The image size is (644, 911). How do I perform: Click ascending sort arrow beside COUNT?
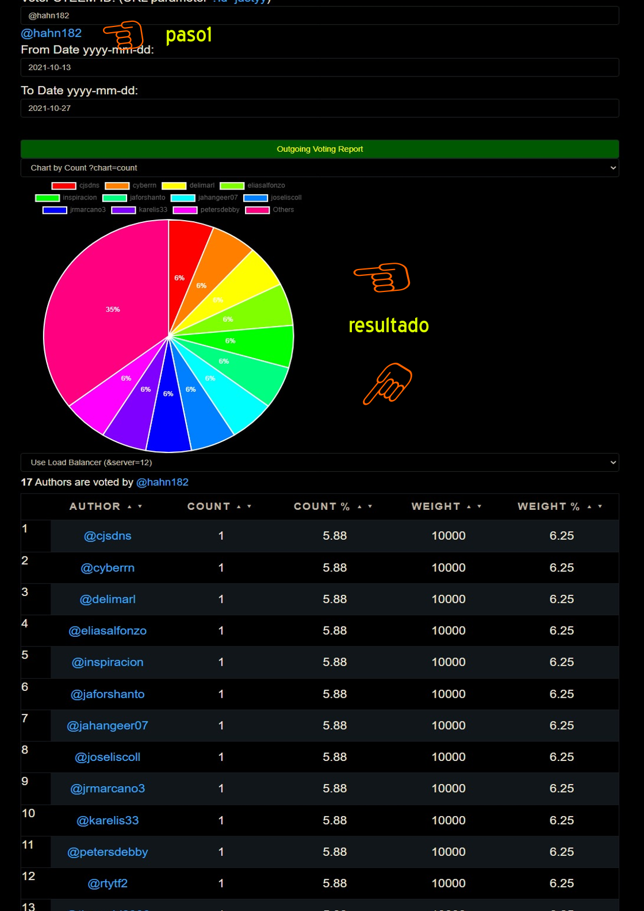click(239, 506)
